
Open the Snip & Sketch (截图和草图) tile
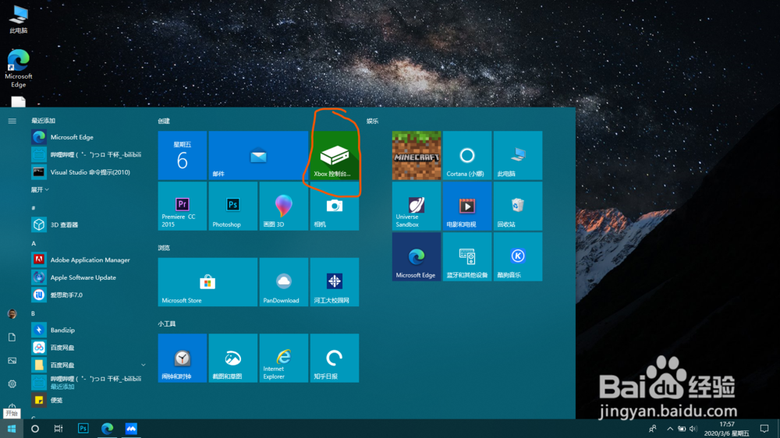tap(232, 358)
